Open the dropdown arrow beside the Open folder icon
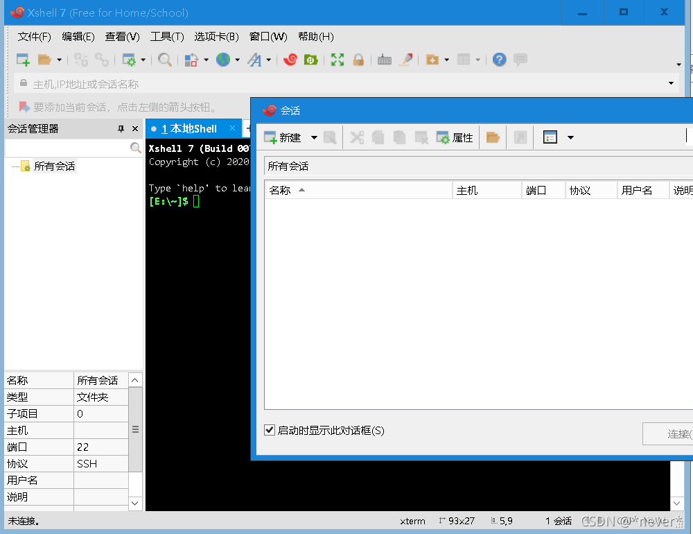 click(59, 60)
